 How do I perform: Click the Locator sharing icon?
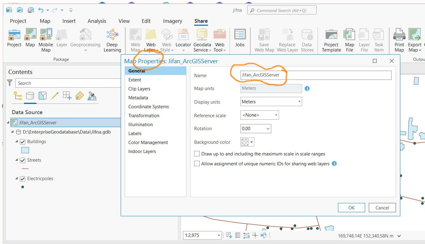[183, 35]
